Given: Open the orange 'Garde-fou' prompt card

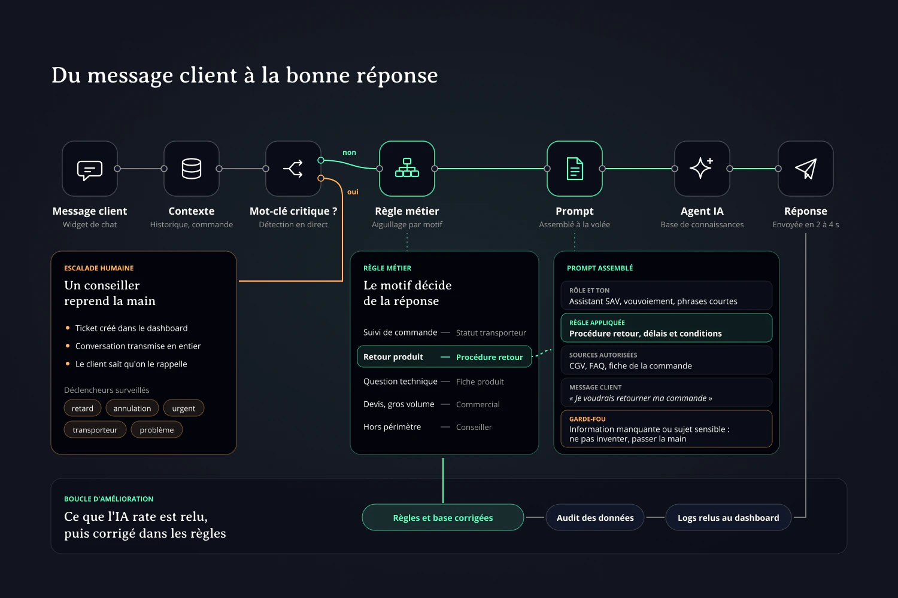Looking at the screenshot, I should pyautogui.click(x=666, y=429).
